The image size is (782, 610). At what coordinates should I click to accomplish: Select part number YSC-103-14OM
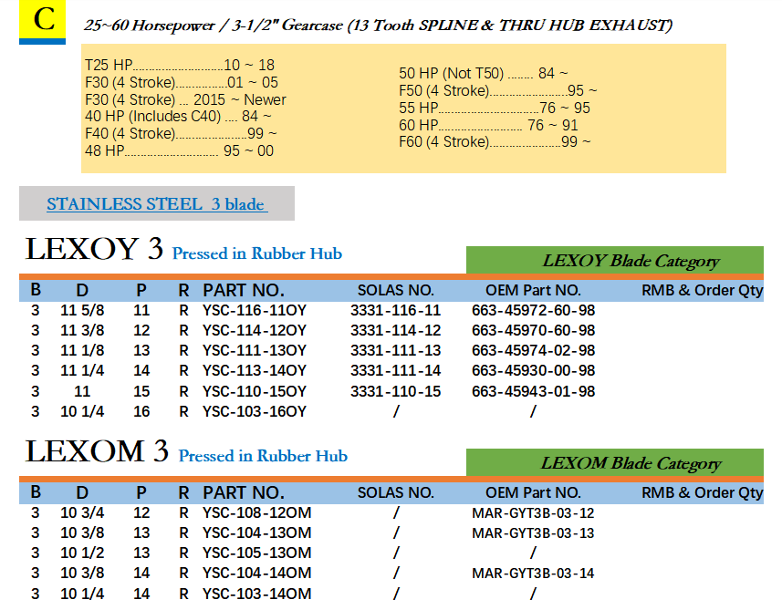[256, 594]
